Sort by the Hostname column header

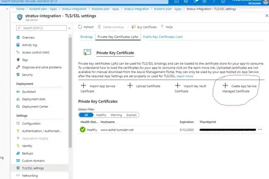[x=108, y=122]
